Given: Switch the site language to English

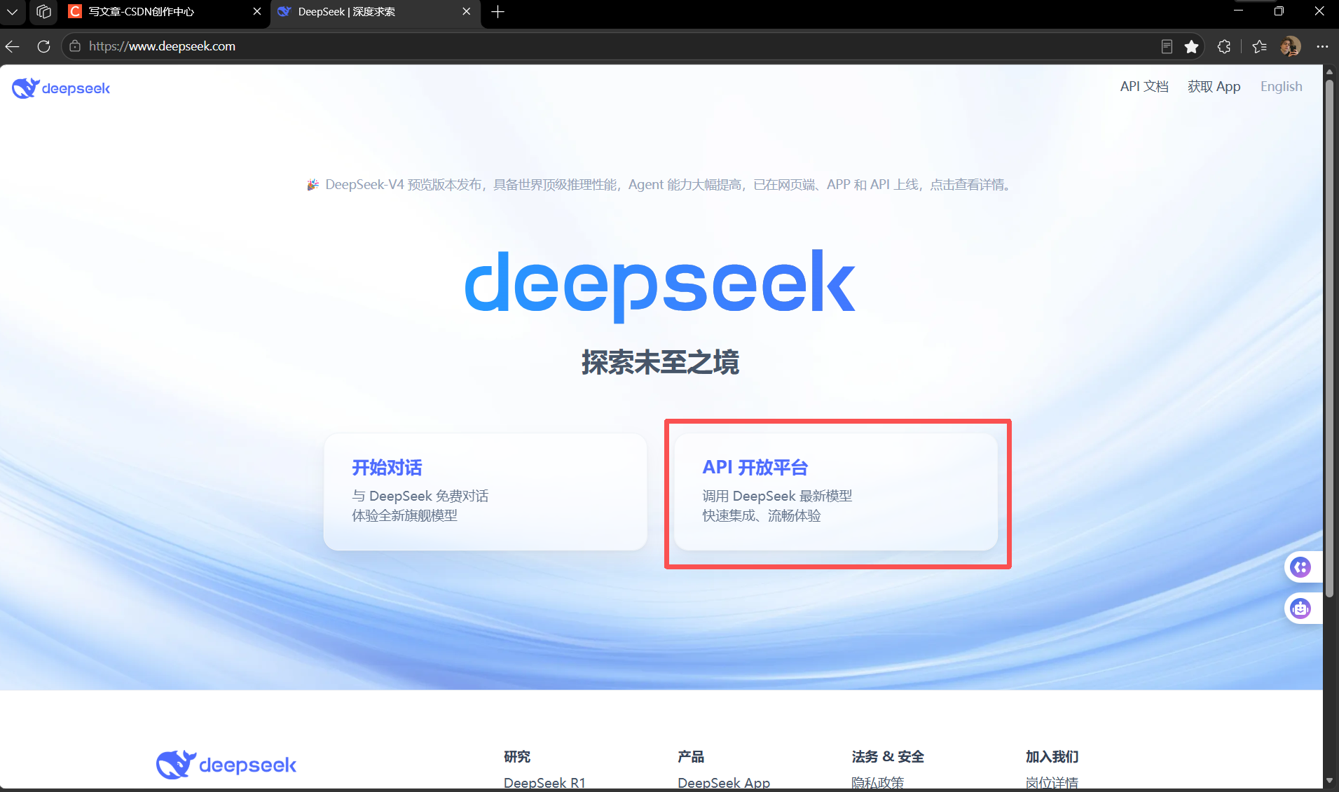Looking at the screenshot, I should click(1281, 87).
